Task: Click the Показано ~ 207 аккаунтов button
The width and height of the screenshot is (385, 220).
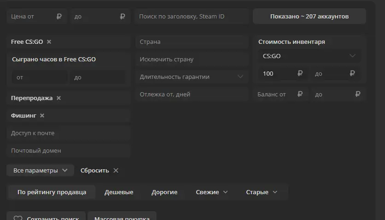Action: point(309,16)
